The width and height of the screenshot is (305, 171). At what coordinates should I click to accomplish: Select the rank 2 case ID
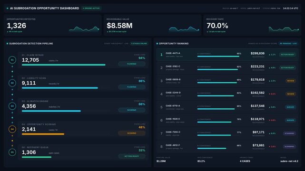coord(173,66)
